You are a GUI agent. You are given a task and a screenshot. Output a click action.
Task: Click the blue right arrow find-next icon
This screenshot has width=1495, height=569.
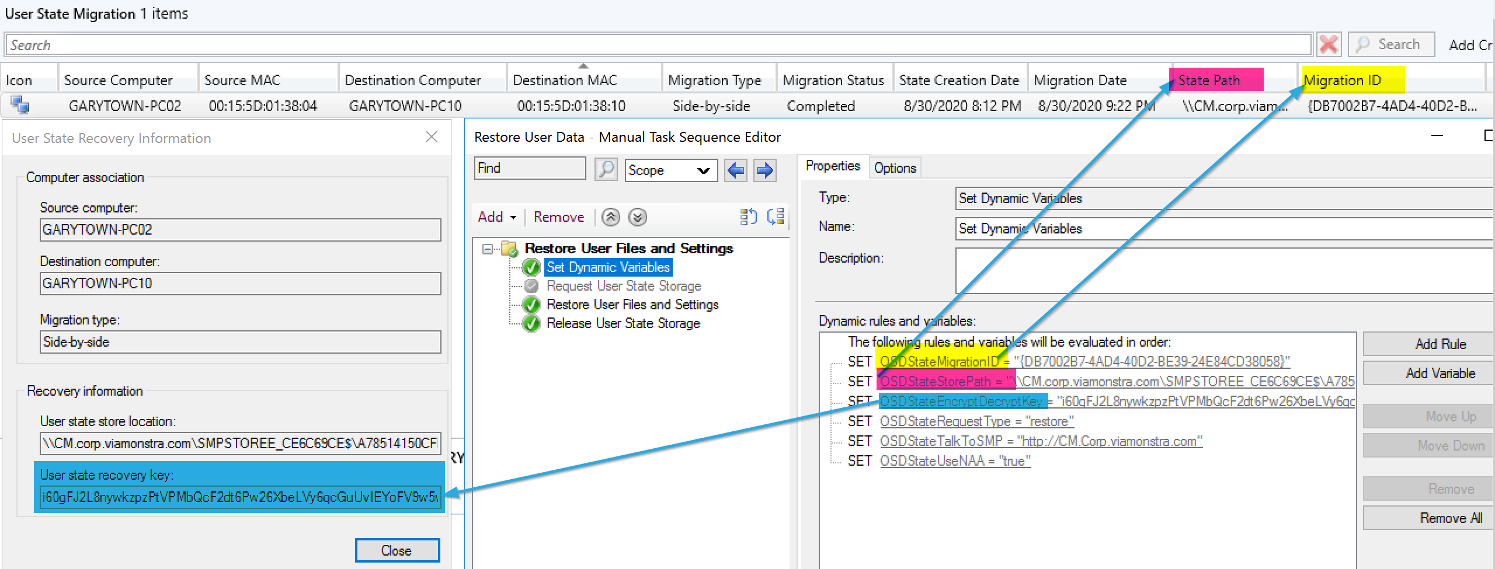(764, 170)
